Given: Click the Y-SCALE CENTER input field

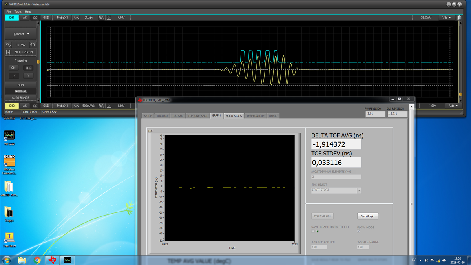Looking at the screenshot, I should pos(319,247).
